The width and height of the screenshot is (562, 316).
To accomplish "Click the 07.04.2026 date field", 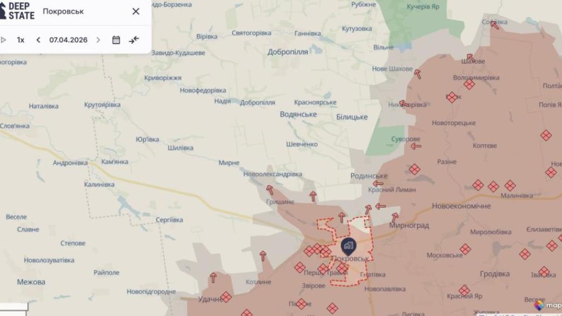I will pyautogui.click(x=69, y=40).
